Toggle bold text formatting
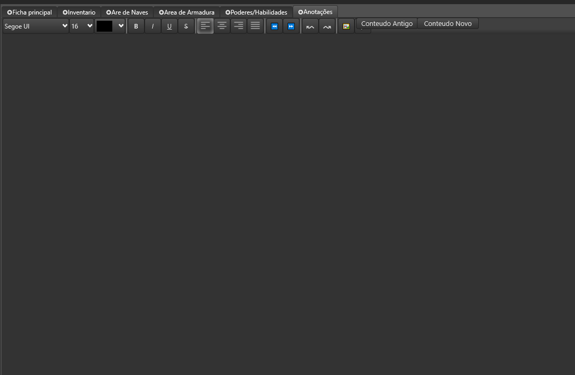This screenshot has width=575, height=375. tap(136, 26)
